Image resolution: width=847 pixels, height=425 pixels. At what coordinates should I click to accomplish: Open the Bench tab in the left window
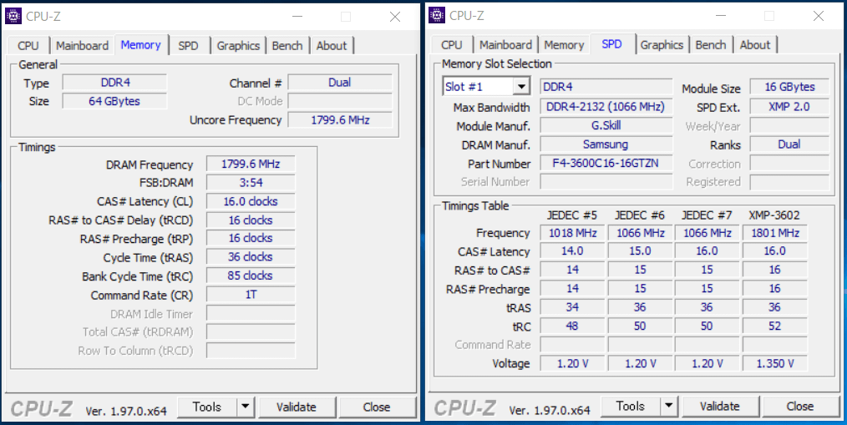click(287, 45)
